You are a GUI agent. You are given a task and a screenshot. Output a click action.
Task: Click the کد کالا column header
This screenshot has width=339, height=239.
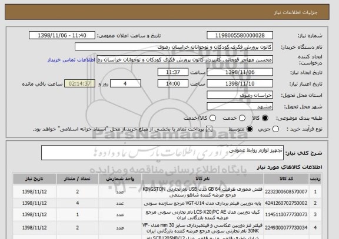(x=286, y=179)
